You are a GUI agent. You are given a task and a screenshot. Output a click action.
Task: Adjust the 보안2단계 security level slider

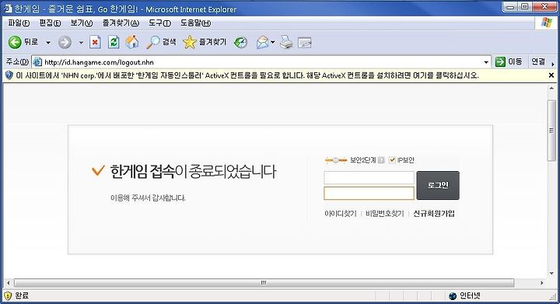tap(336, 160)
